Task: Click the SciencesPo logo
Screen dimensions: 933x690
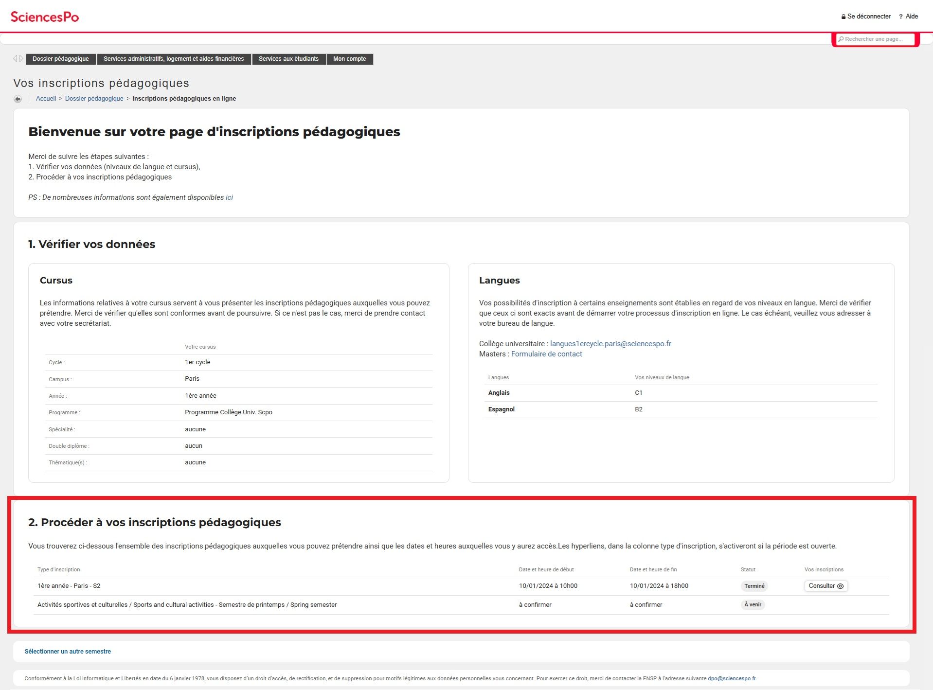Action: coord(45,15)
